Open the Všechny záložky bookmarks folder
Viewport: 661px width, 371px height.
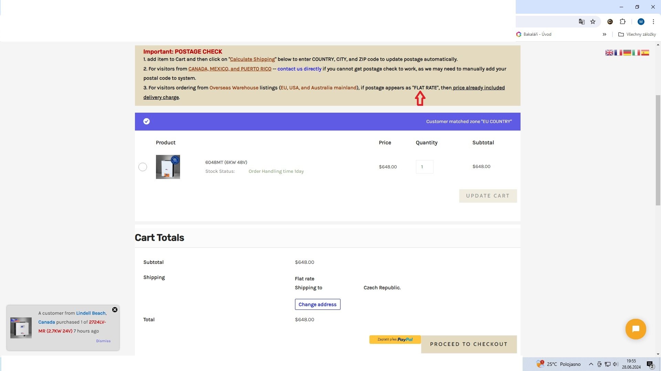(x=637, y=34)
